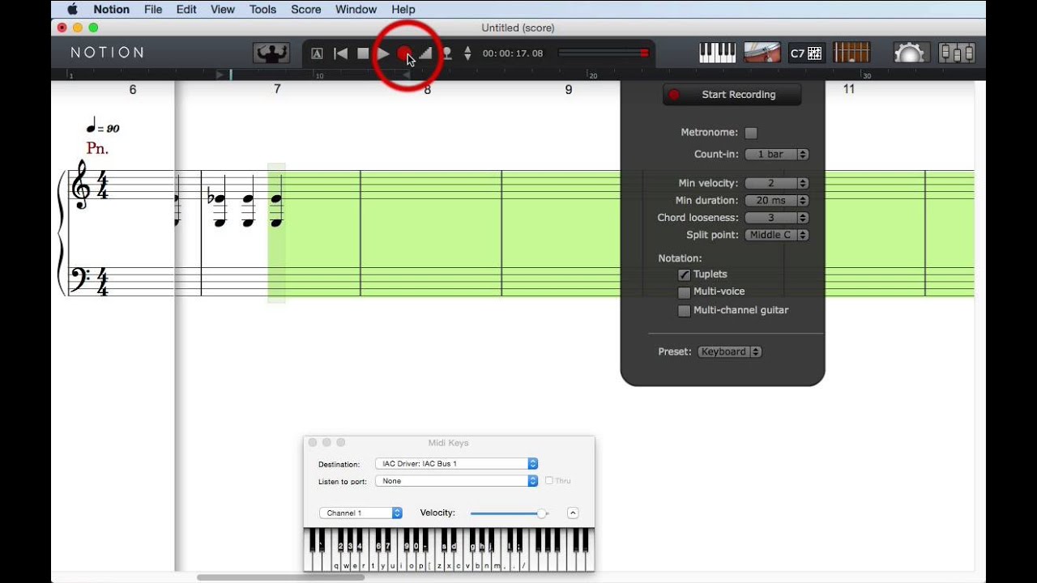The height and width of the screenshot is (583, 1037).
Task: Click the Start Recording button
Action: [732, 95]
